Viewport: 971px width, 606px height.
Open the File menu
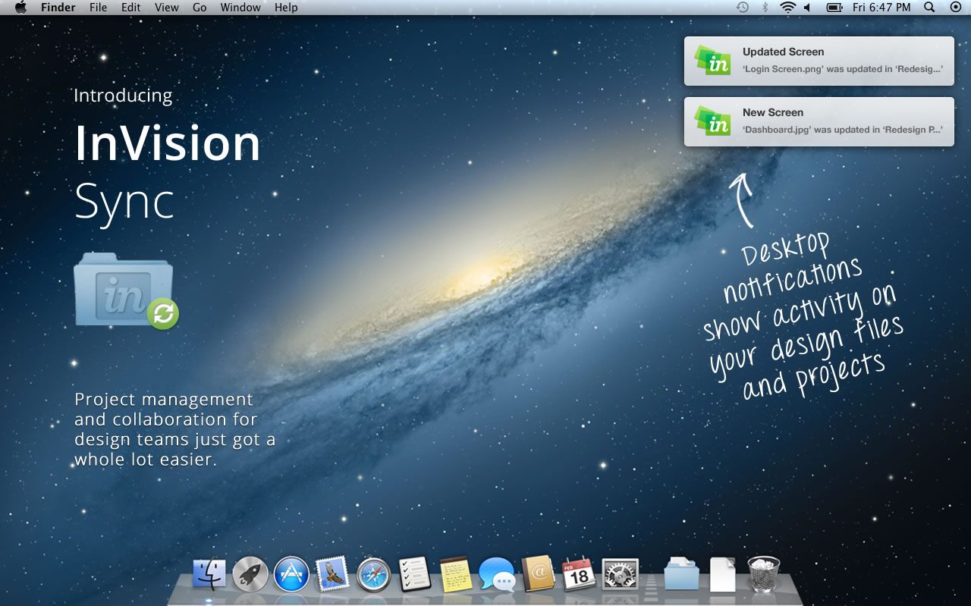[98, 8]
